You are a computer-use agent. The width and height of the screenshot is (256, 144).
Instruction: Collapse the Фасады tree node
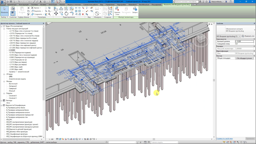tap(4, 81)
